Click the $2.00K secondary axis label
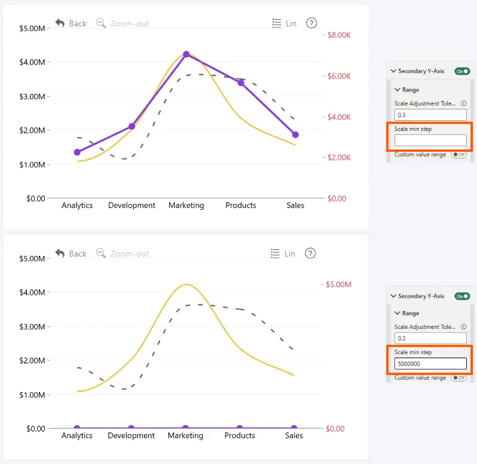The image size is (477, 464). 339,158
